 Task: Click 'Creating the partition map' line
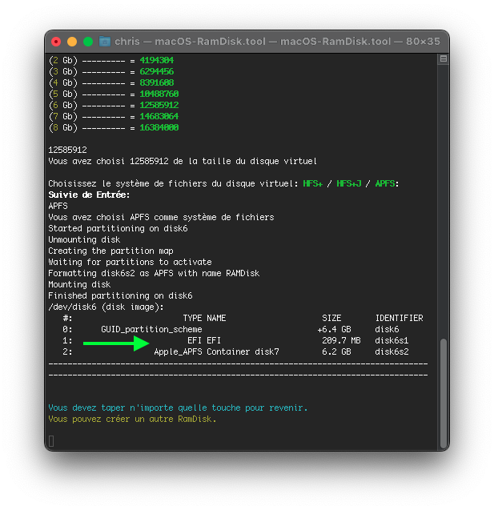pos(111,251)
